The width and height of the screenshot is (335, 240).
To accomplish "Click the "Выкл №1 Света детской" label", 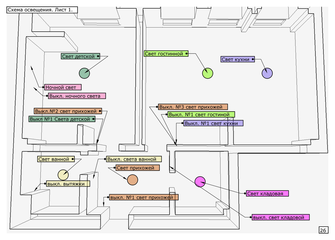I will click(62, 119).
